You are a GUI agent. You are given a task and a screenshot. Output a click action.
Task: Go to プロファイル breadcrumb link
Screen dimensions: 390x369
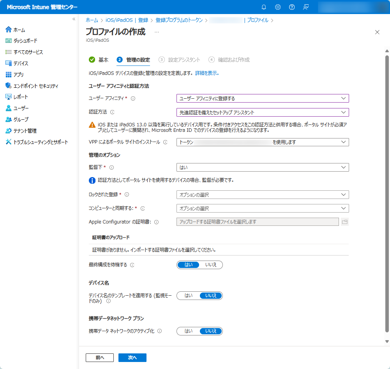258,20
